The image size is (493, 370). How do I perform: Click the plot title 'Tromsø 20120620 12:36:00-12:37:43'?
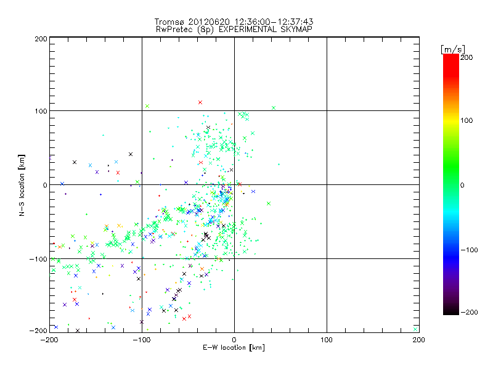coord(234,22)
